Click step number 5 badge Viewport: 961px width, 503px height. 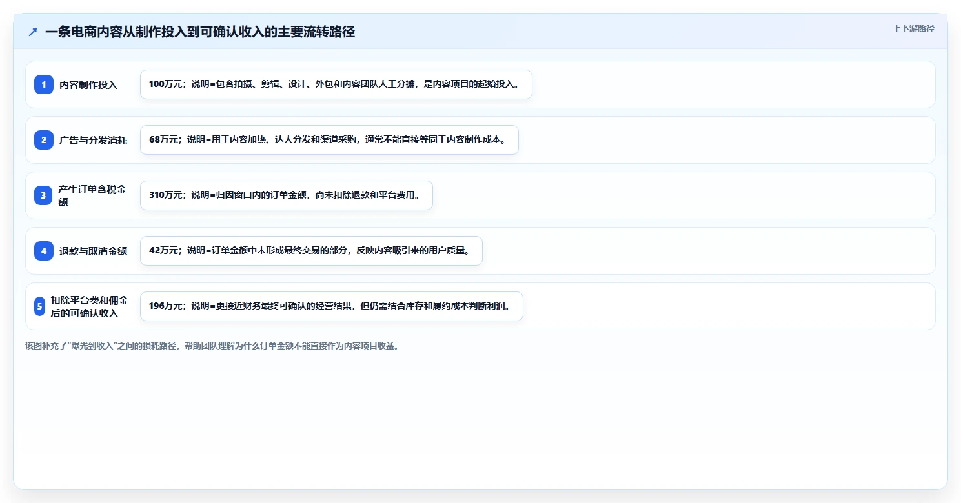[40, 306]
